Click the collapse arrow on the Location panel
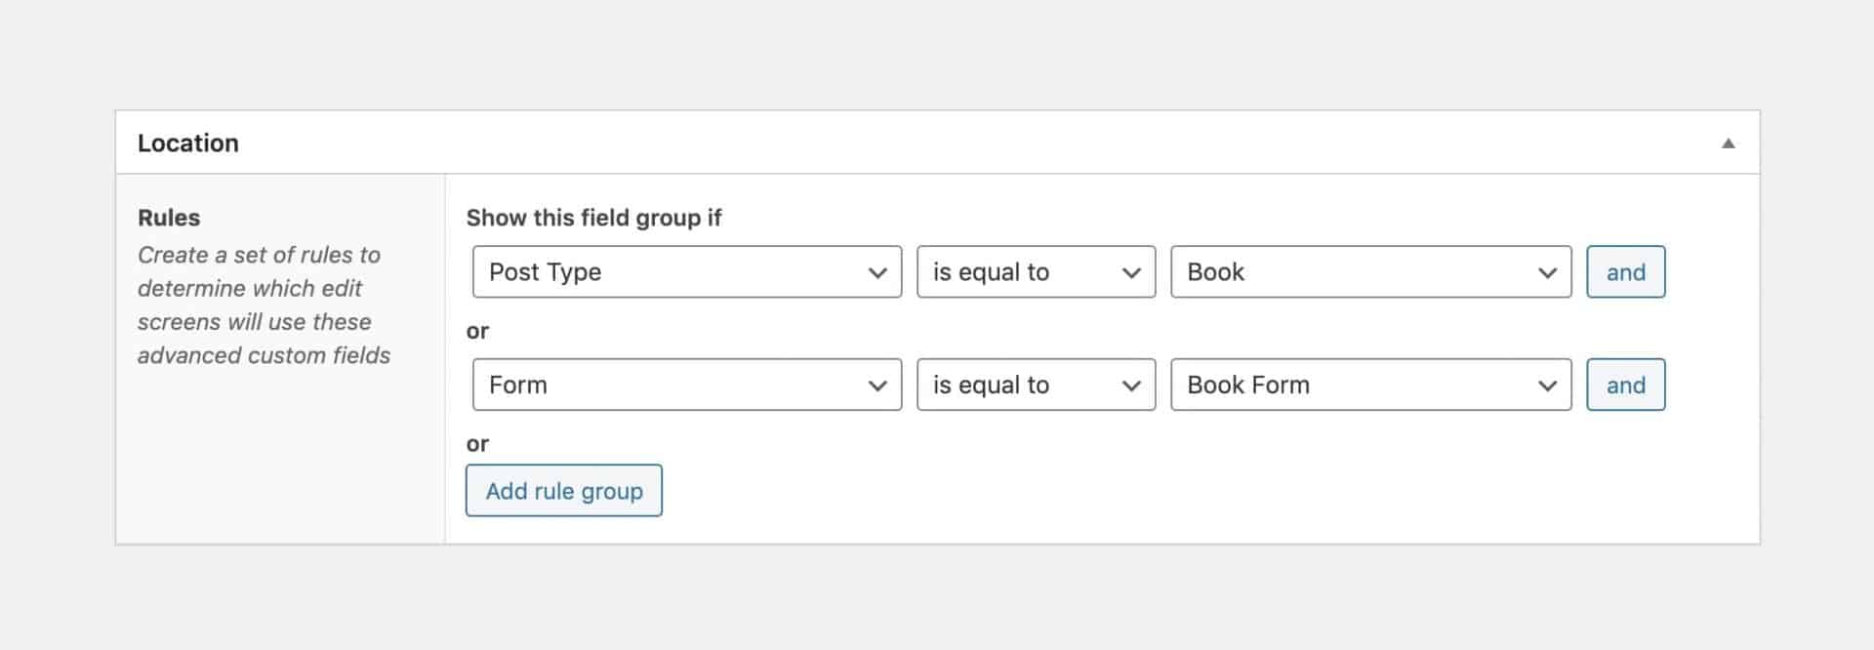The image size is (1874, 650). (1729, 142)
